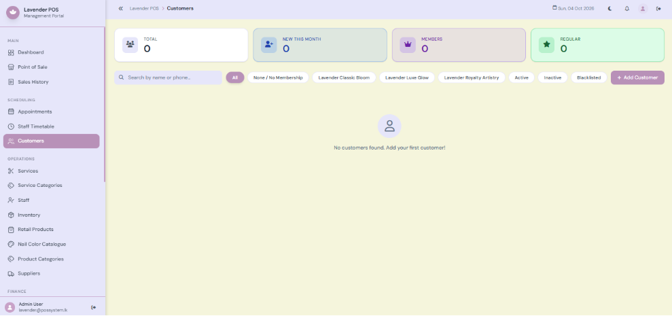This screenshot has height=316, width=672.
Task: Open Point of Sale page
Action: (x=52, y=67)
